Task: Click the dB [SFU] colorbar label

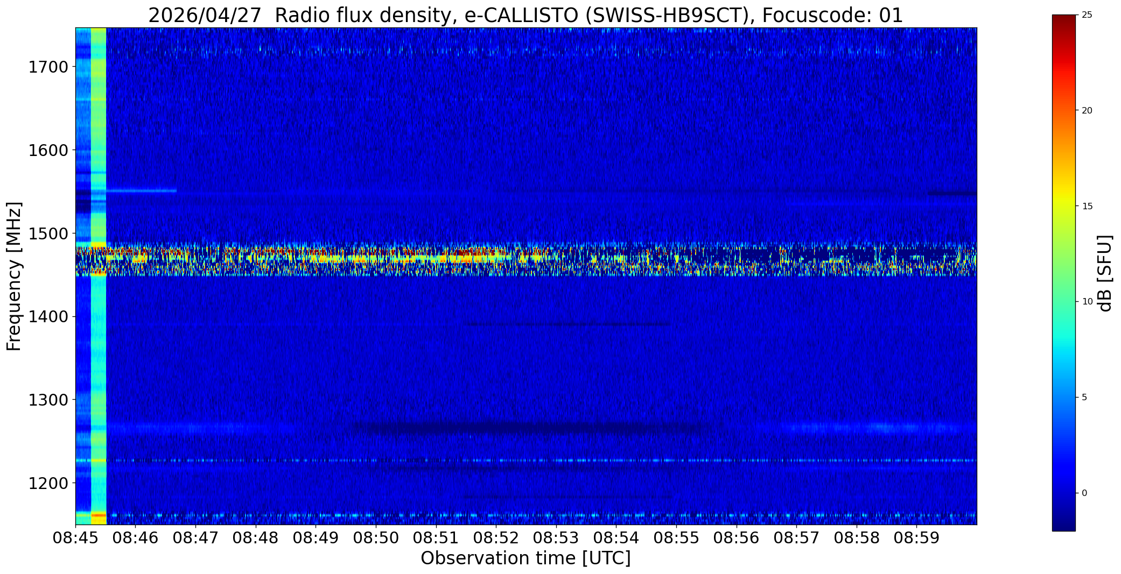Action: pyautogui.click(x=1105, y=273)
